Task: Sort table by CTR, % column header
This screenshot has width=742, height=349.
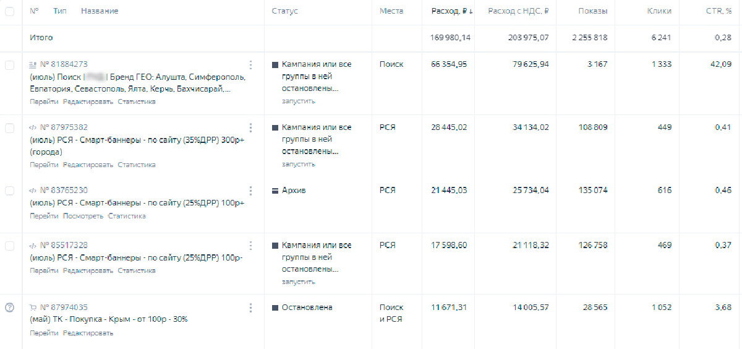Action: coord(720,11)
